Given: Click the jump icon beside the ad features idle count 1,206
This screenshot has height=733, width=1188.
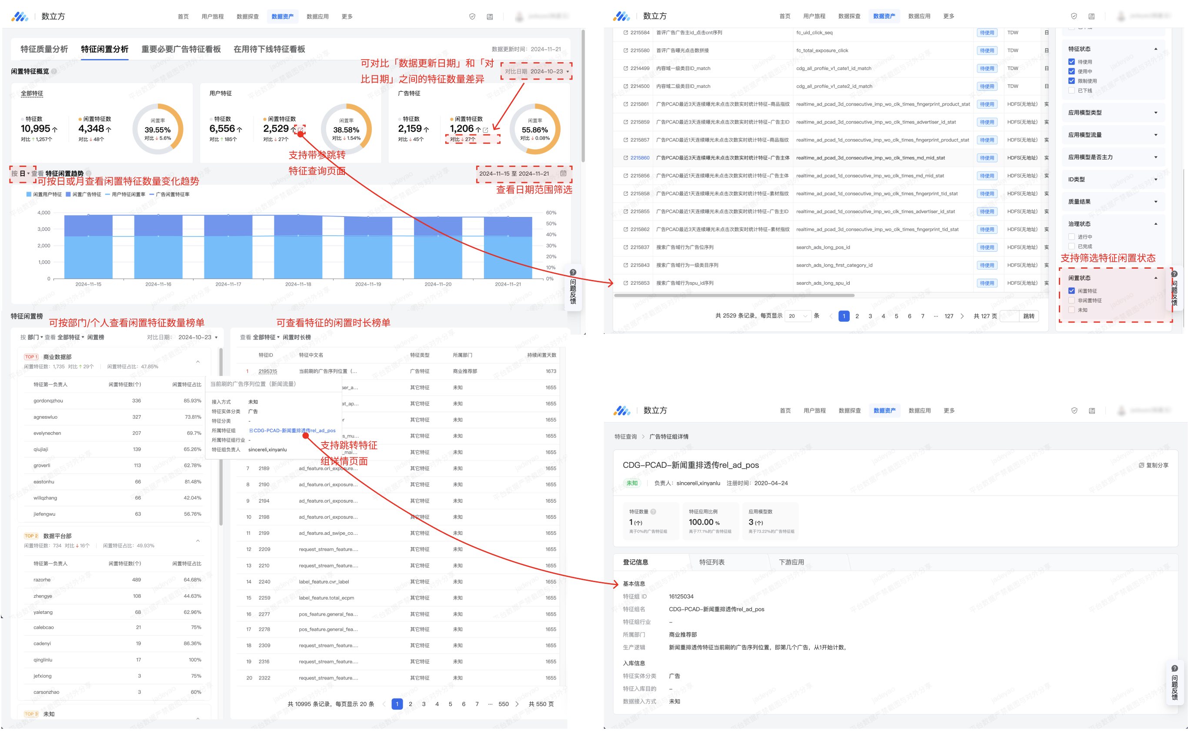Looking at the screenshot, I should pyautogui.click(x=485, y=130).
